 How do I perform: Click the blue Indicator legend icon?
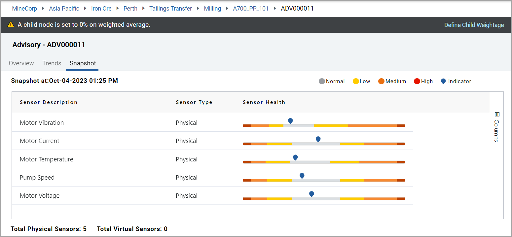click(x=443, y=81)
